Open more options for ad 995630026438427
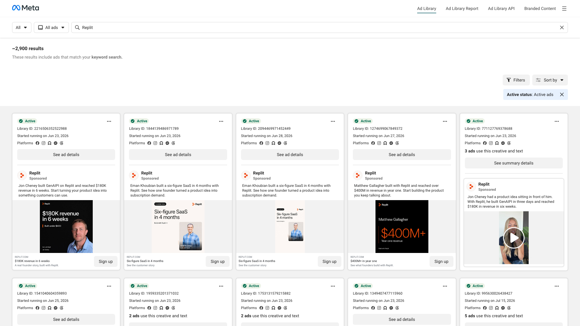 pos(557,286)
